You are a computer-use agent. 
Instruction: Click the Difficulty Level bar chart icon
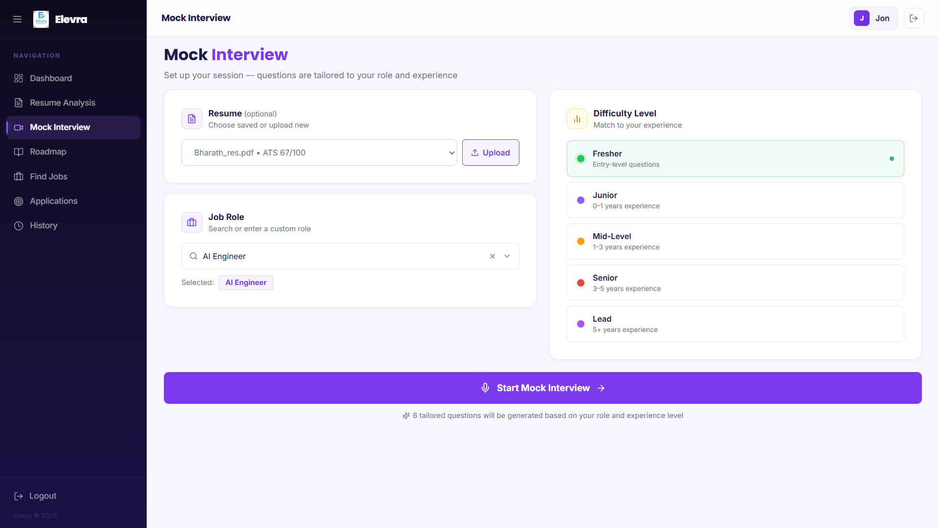(577, 119)
